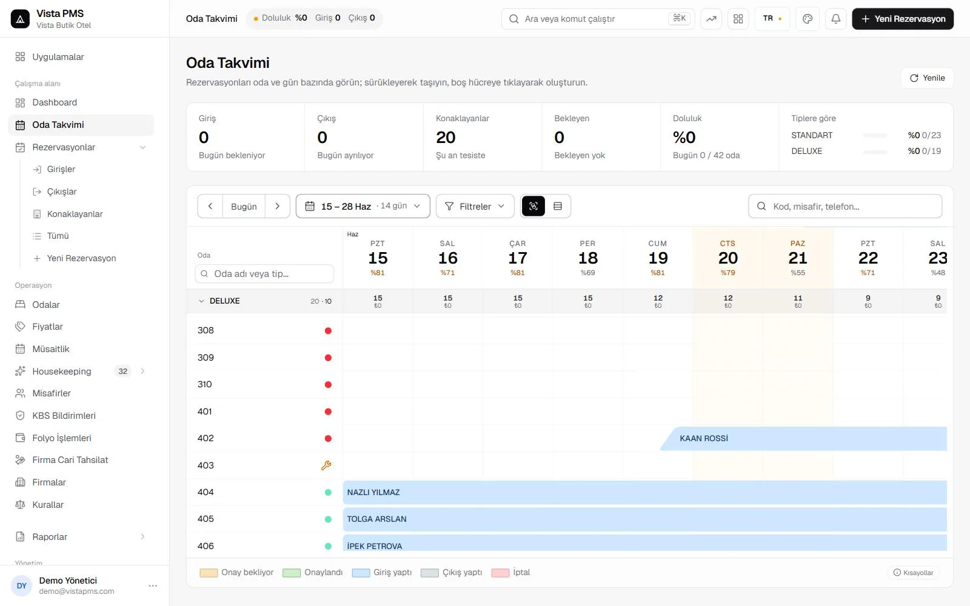The width and height of the screenshot is (970, 606).
Task: Open the 15 – 28 Haz date range dropdown
Action: point(363,207)
